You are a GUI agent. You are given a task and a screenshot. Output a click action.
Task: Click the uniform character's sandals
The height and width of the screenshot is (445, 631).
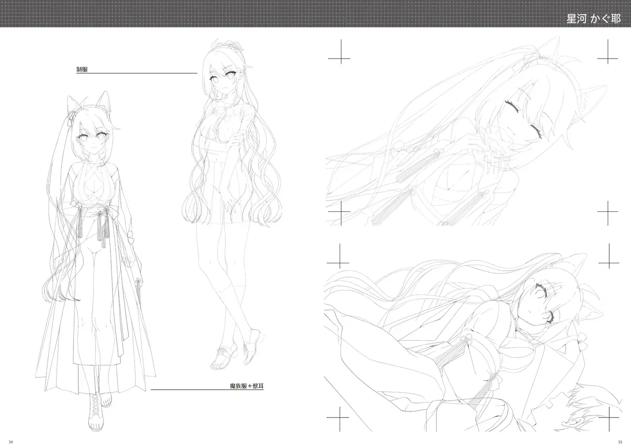(232, 349)
